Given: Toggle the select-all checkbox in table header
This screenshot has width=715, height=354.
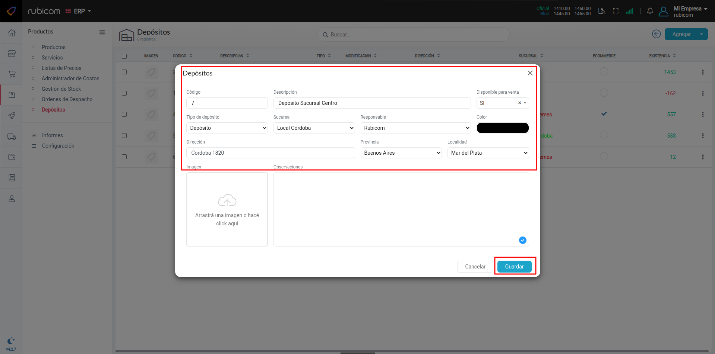Looking at the screenshot, I should pyautogui.click(x=124, y=56).
